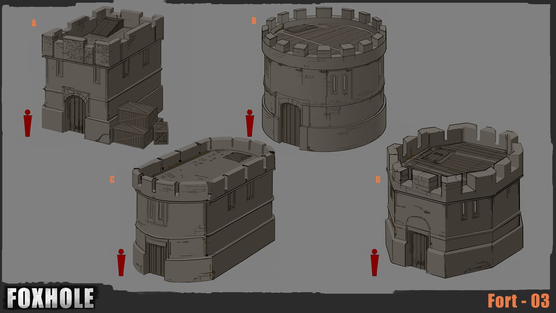The height and width of the screenshot is (313, 556).
Task: Click the arched wooden door of fort A
Action: (76, 114)
